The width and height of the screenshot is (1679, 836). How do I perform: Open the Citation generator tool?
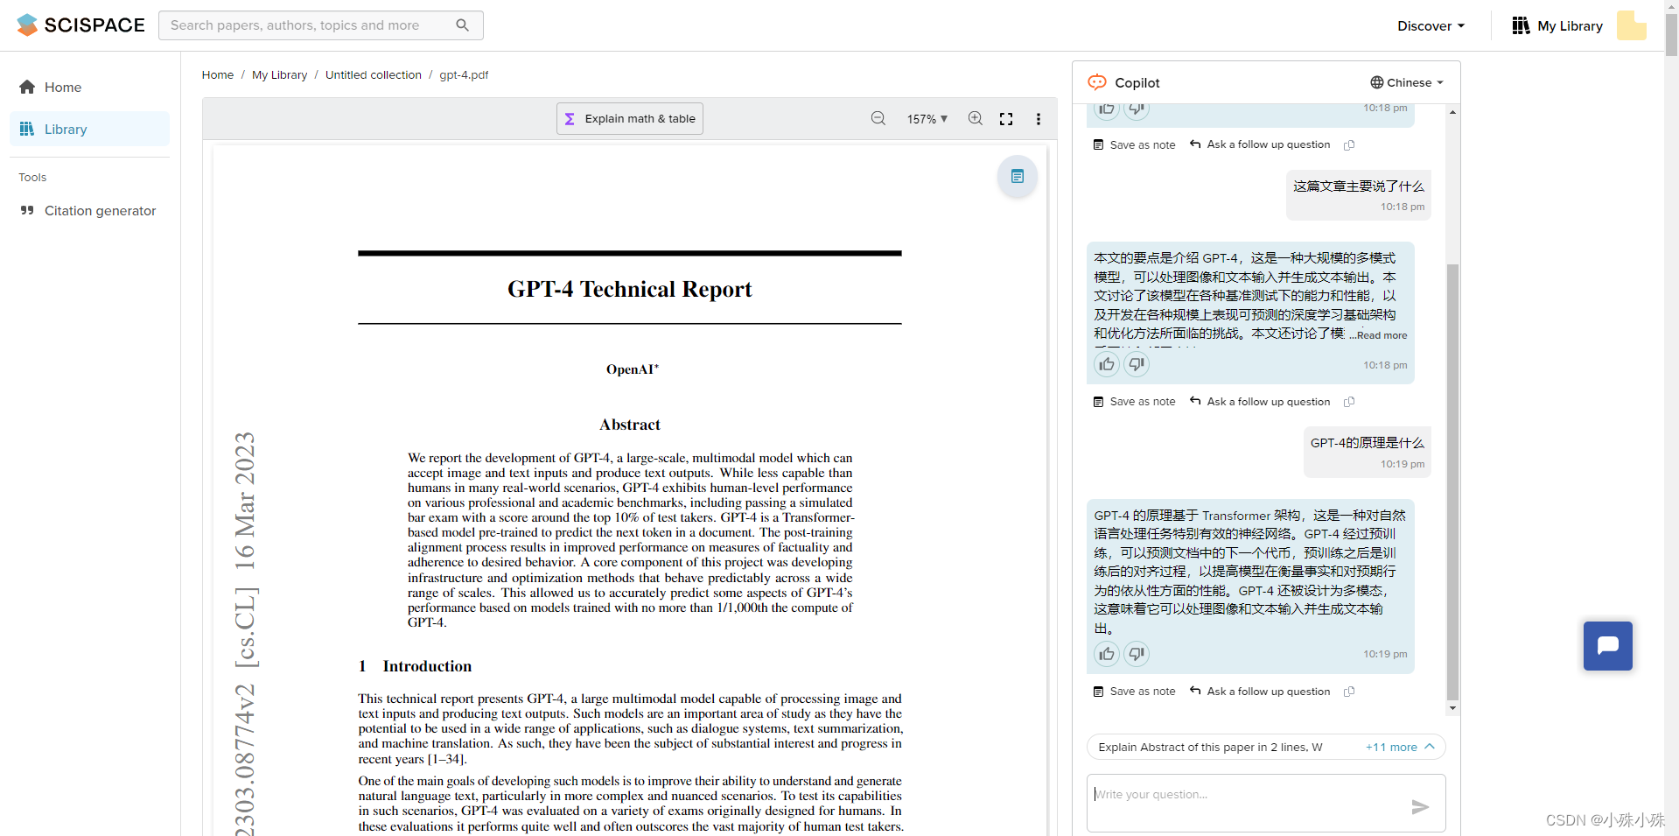pyautogui.click(x=88, y=210)
